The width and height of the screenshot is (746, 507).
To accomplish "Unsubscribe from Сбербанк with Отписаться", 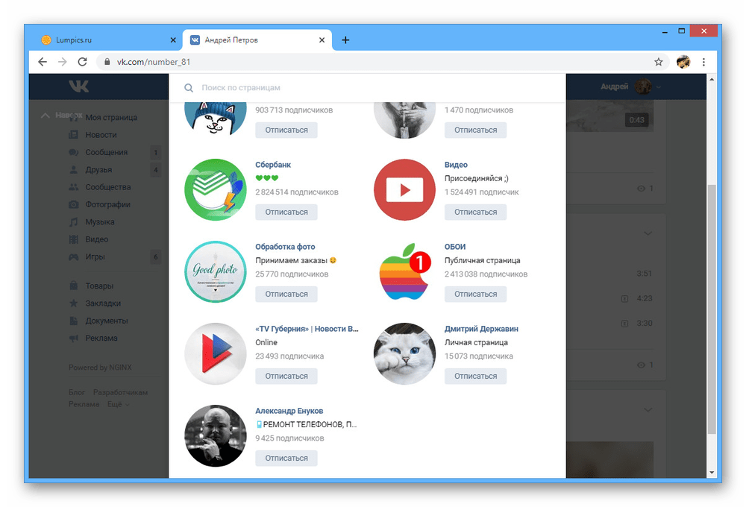I will coord(286,212).
